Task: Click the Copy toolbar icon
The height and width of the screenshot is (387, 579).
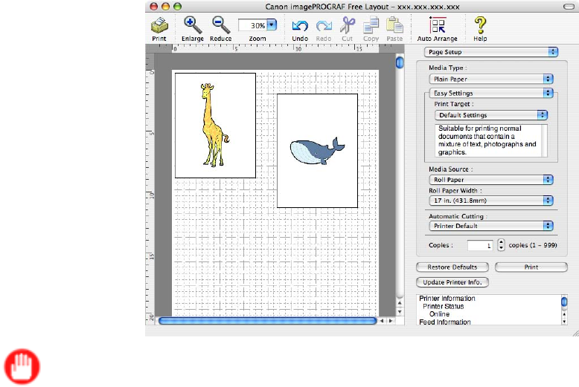Action: [x=371, y=25]
